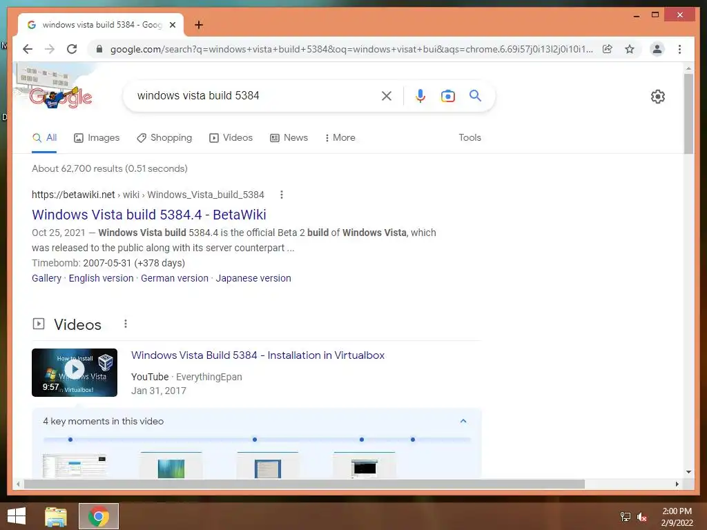
Task: Open Google quick settings gear
Action: coord(658,97)
